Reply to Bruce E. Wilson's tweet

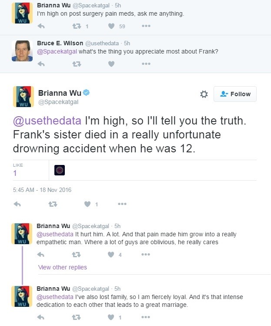tap(41, 64)
